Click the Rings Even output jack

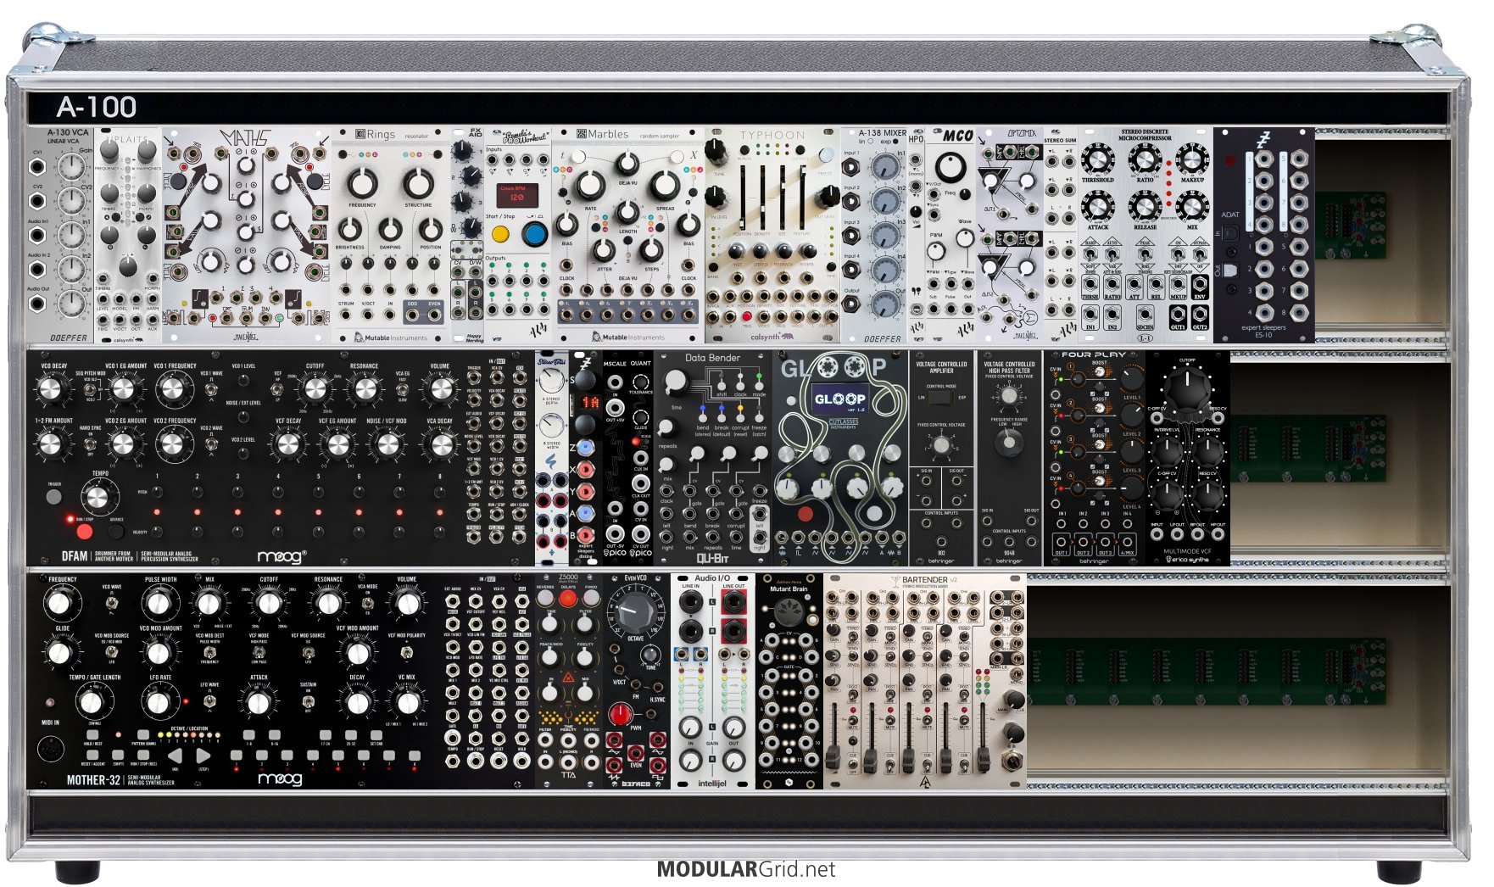point(434,315)
